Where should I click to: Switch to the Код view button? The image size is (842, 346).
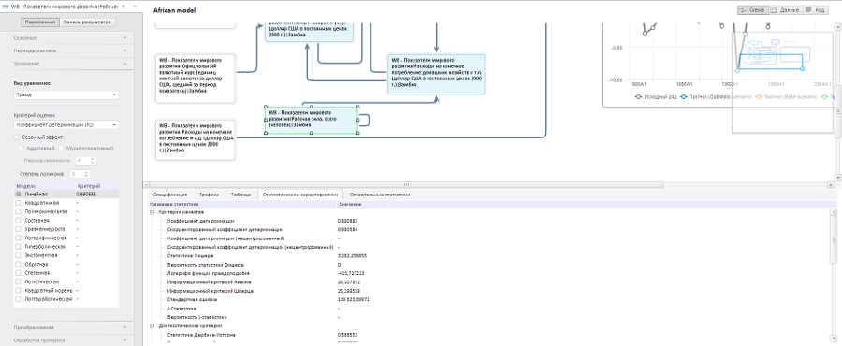pos(816,9)
